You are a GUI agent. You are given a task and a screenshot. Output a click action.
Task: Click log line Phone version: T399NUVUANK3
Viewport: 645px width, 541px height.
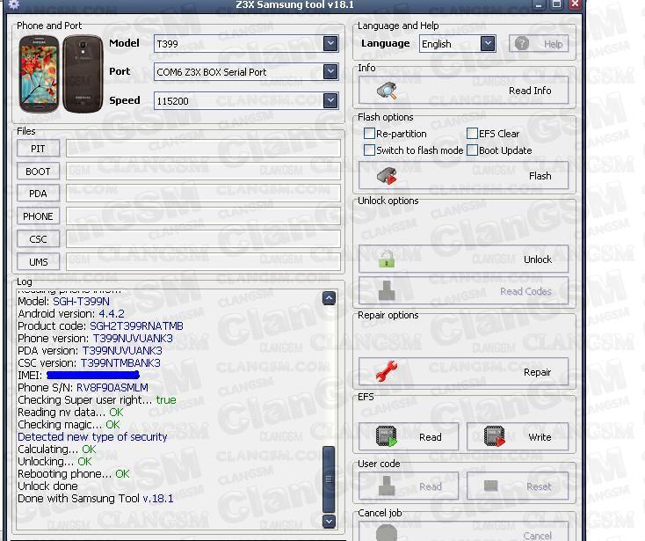pos(95,339)
